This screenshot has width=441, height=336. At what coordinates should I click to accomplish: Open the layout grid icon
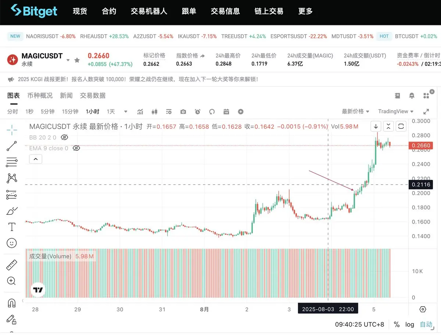(426, 96)
